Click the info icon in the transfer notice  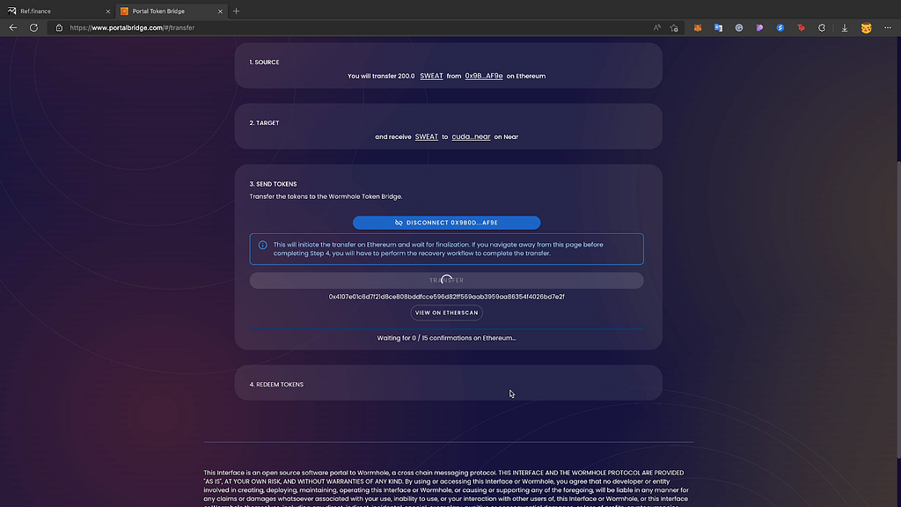pos(262,245)
